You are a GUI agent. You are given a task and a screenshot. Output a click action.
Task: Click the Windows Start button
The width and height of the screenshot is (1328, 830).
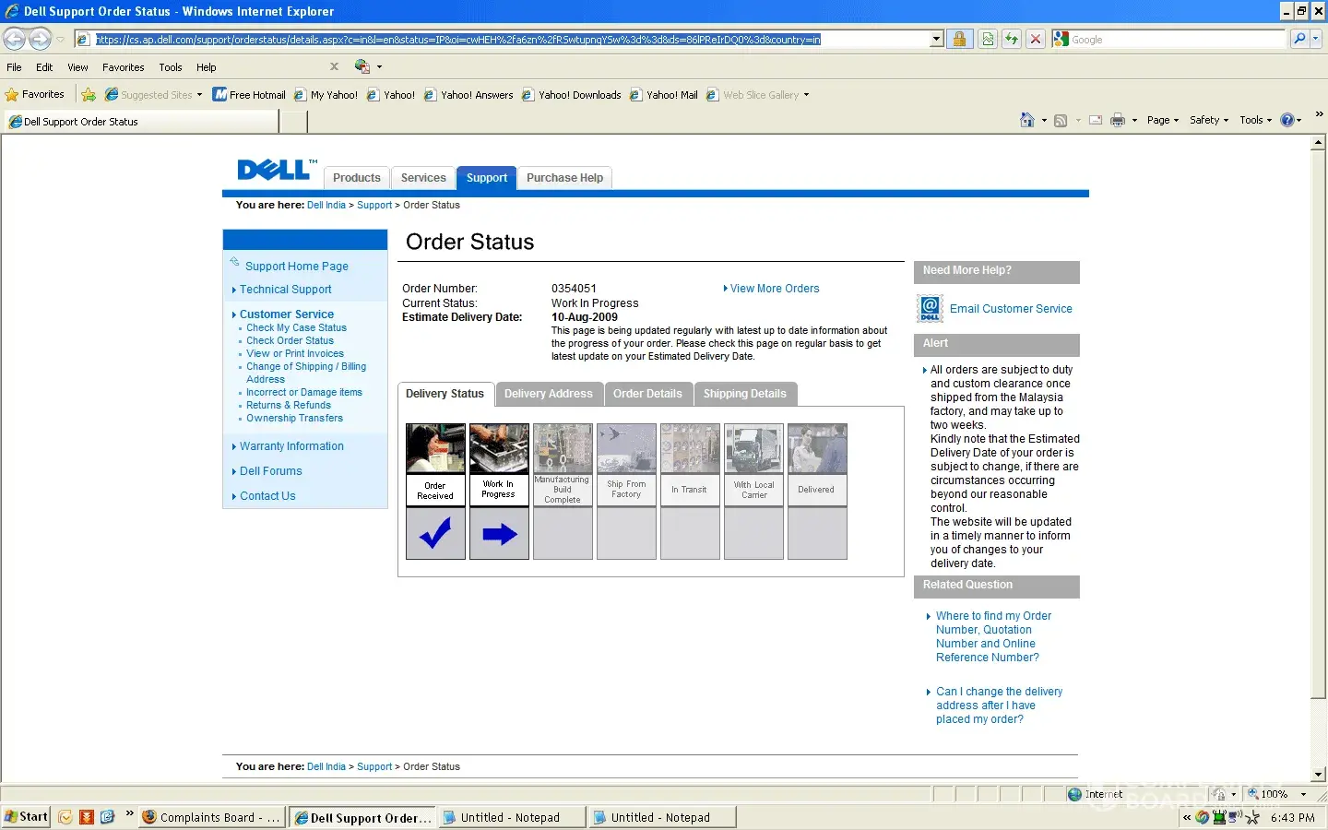click(x=27, y=817)
